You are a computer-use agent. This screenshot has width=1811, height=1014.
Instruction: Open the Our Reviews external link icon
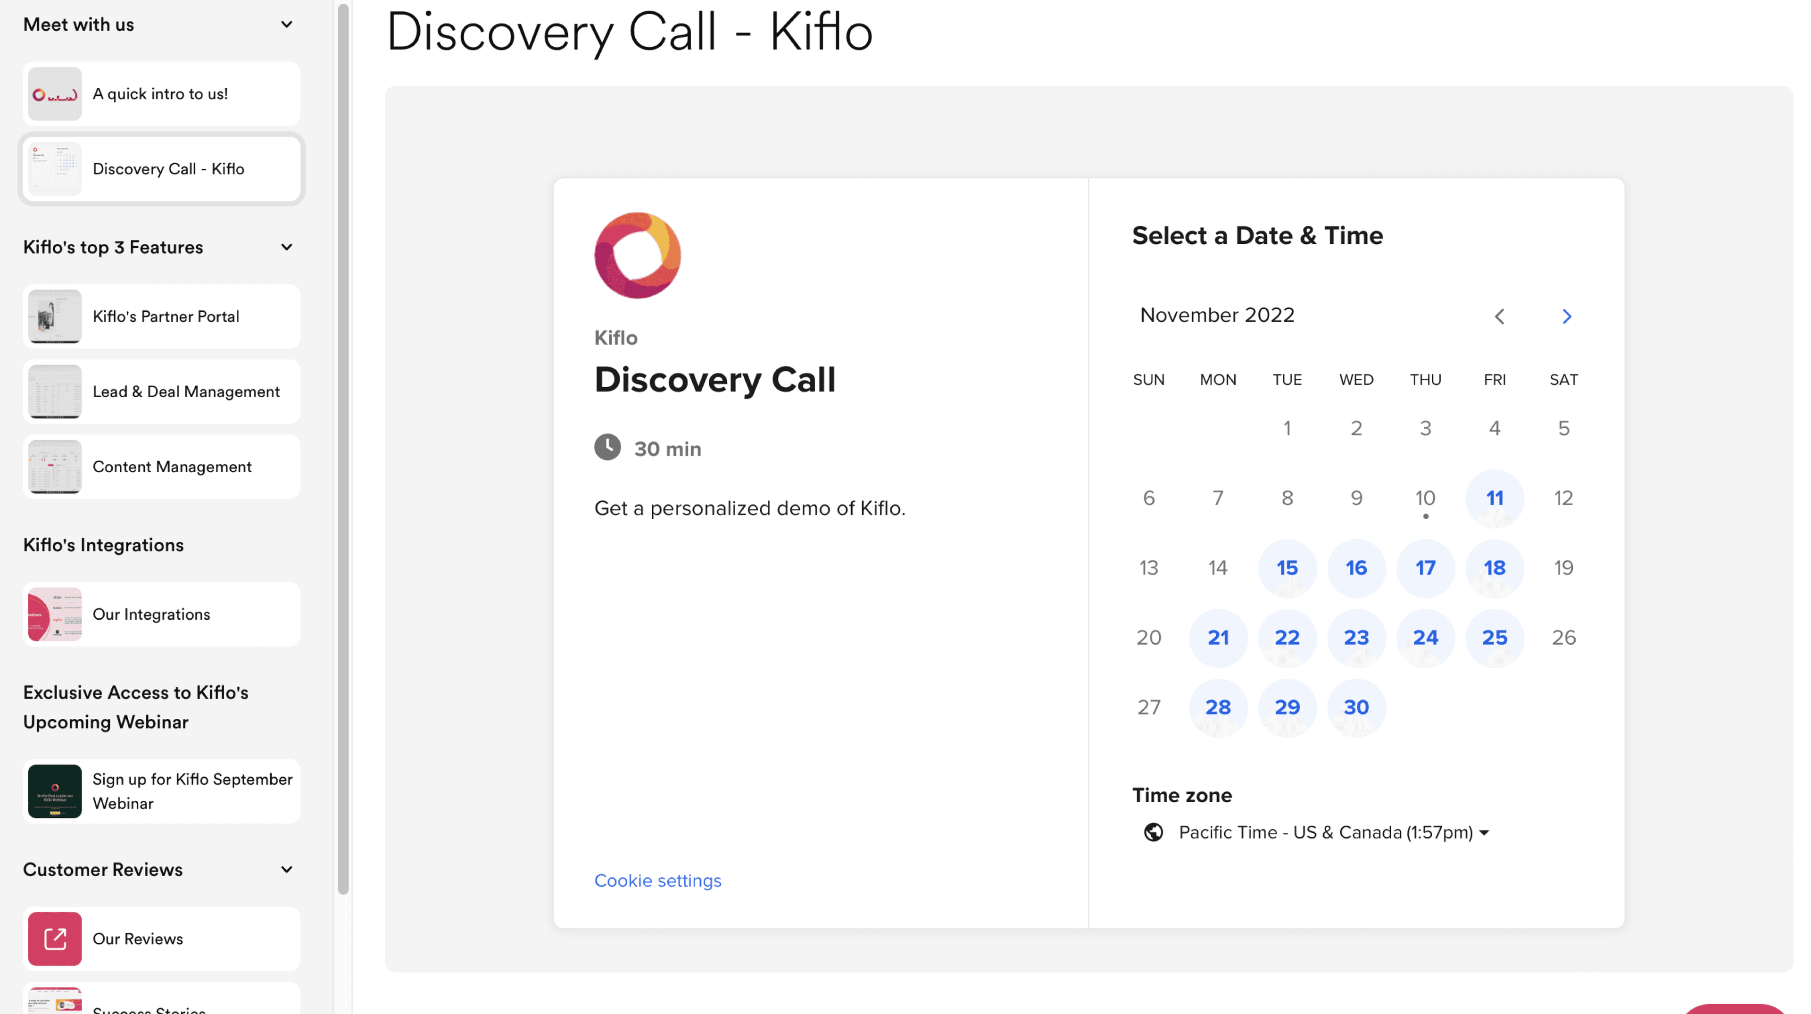point(55,939)
